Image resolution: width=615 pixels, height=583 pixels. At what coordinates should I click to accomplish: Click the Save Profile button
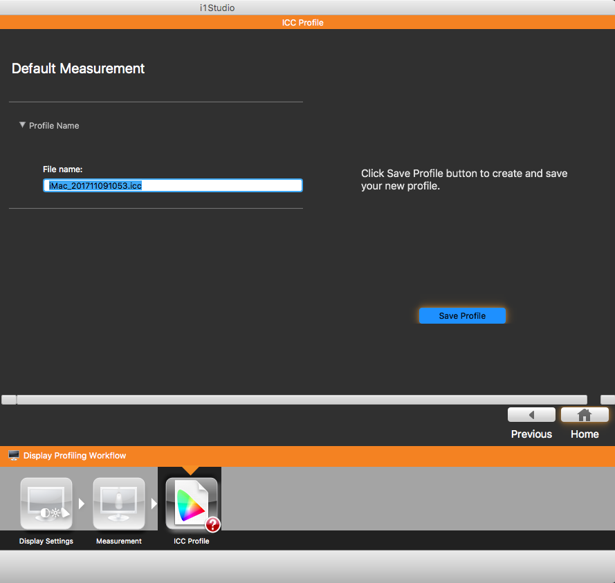click(x=462, y=316)
